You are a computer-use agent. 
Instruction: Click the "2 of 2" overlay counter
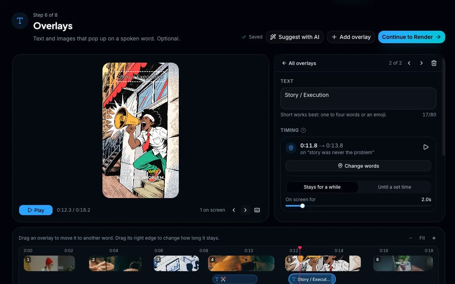coord(395,63)
